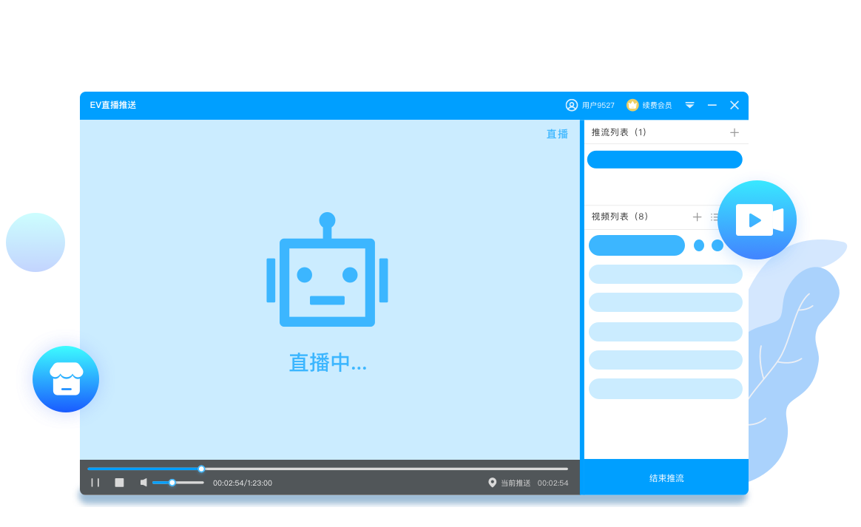Adjust the volume slider handle

click(x=172, y=482)
